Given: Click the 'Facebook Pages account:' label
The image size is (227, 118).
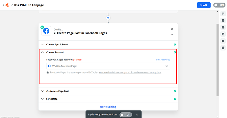Looking at the screenshot, I should (x=59, y=60).
